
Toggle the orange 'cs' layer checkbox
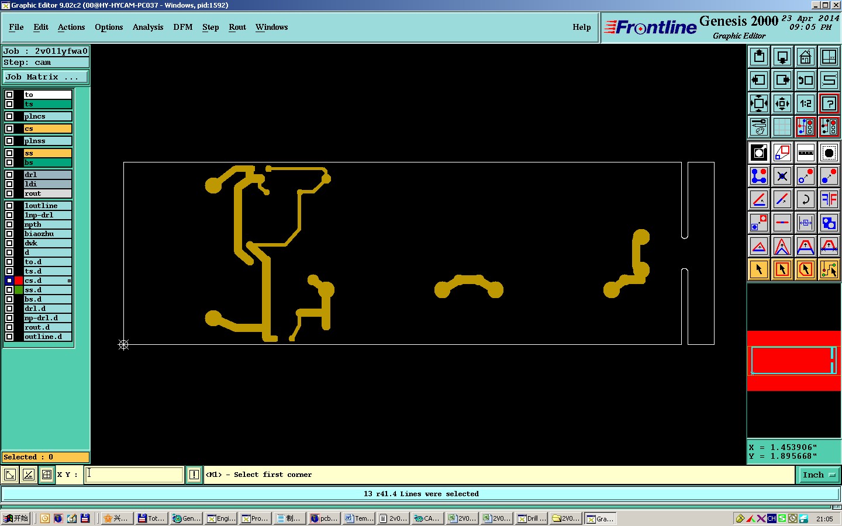[9, 129]
